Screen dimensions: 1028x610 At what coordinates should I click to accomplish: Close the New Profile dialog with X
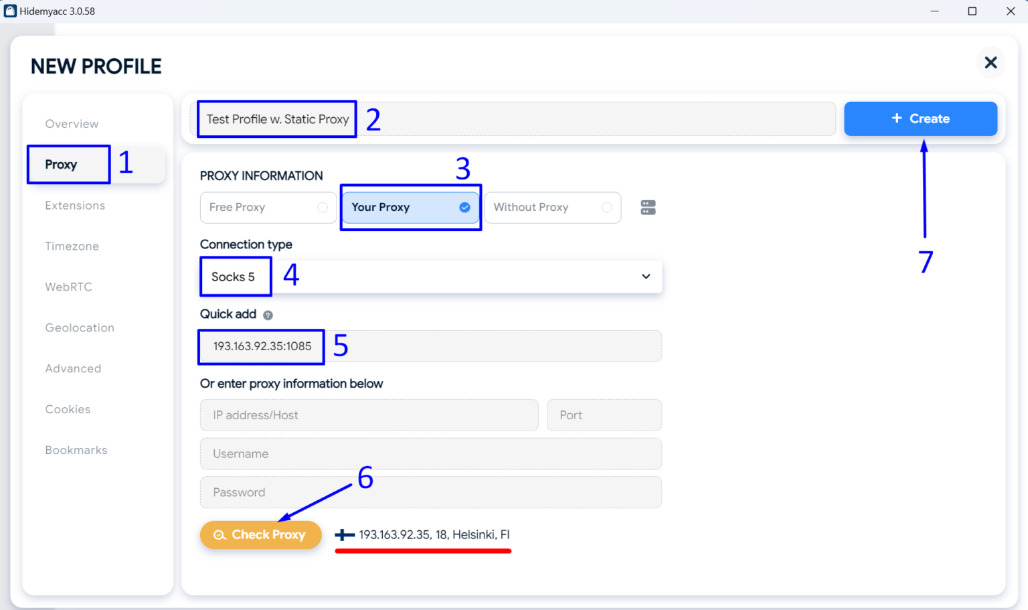point(991,62)
